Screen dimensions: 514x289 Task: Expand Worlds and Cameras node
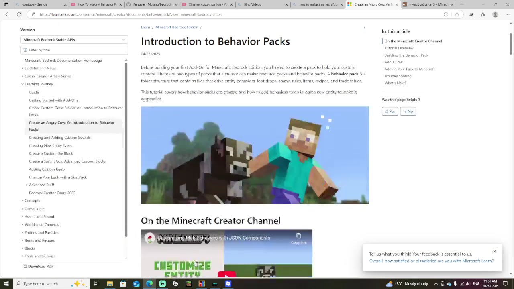22,225
